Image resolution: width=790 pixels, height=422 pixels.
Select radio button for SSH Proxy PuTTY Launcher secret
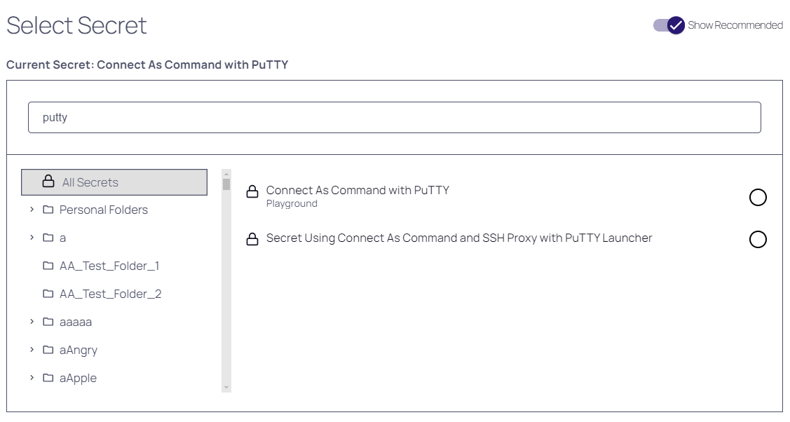pyautogui.click(x=758, y=240)
